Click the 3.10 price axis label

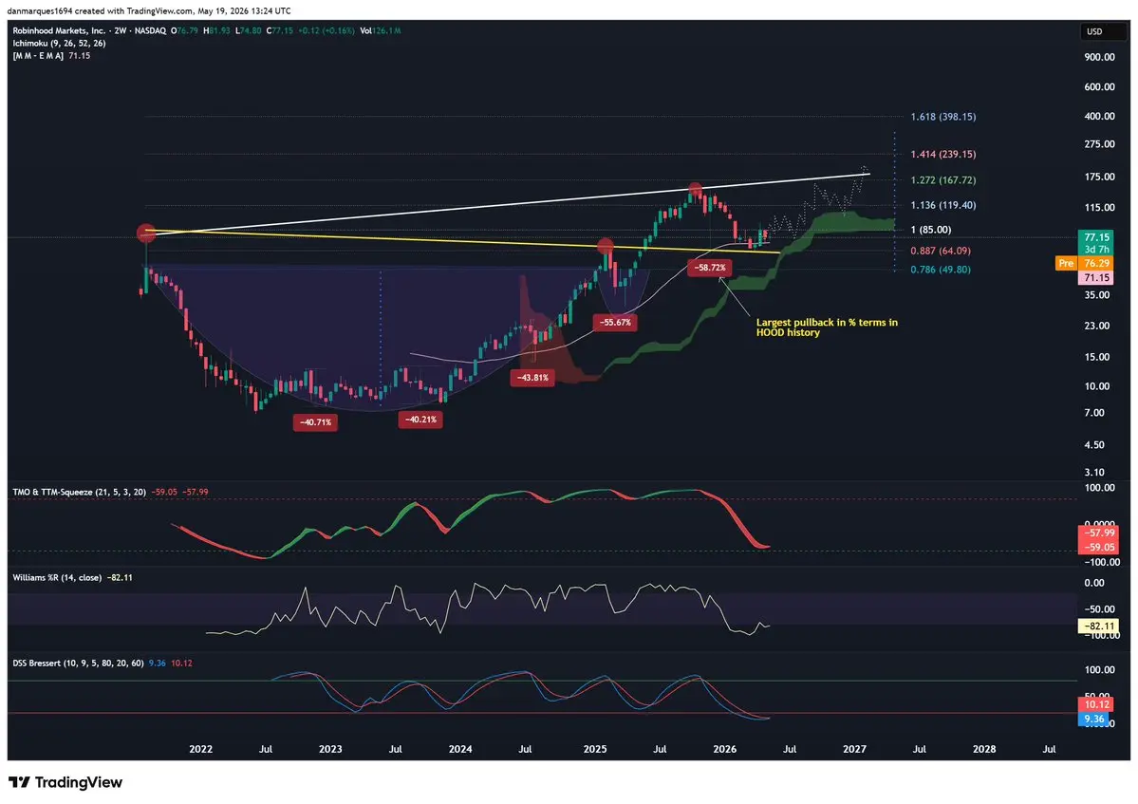1094,472
